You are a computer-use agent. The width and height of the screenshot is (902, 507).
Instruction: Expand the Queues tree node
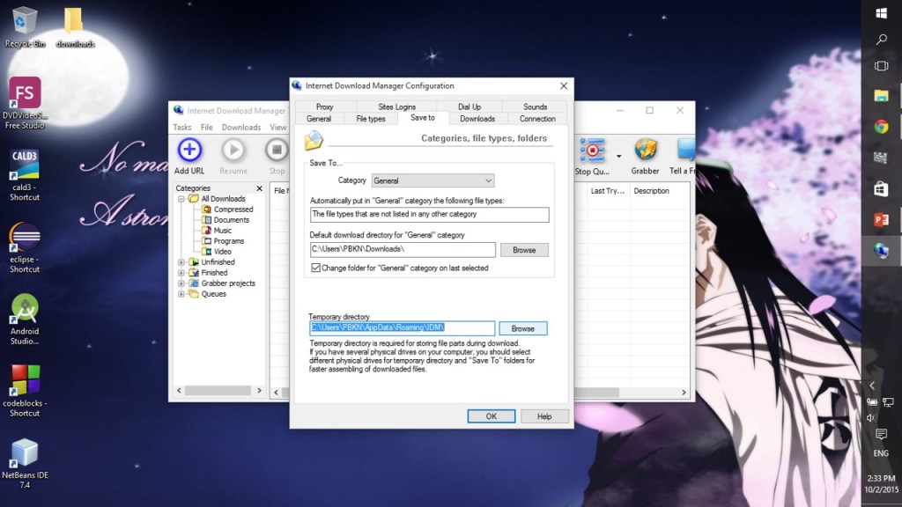pos(181,294)
